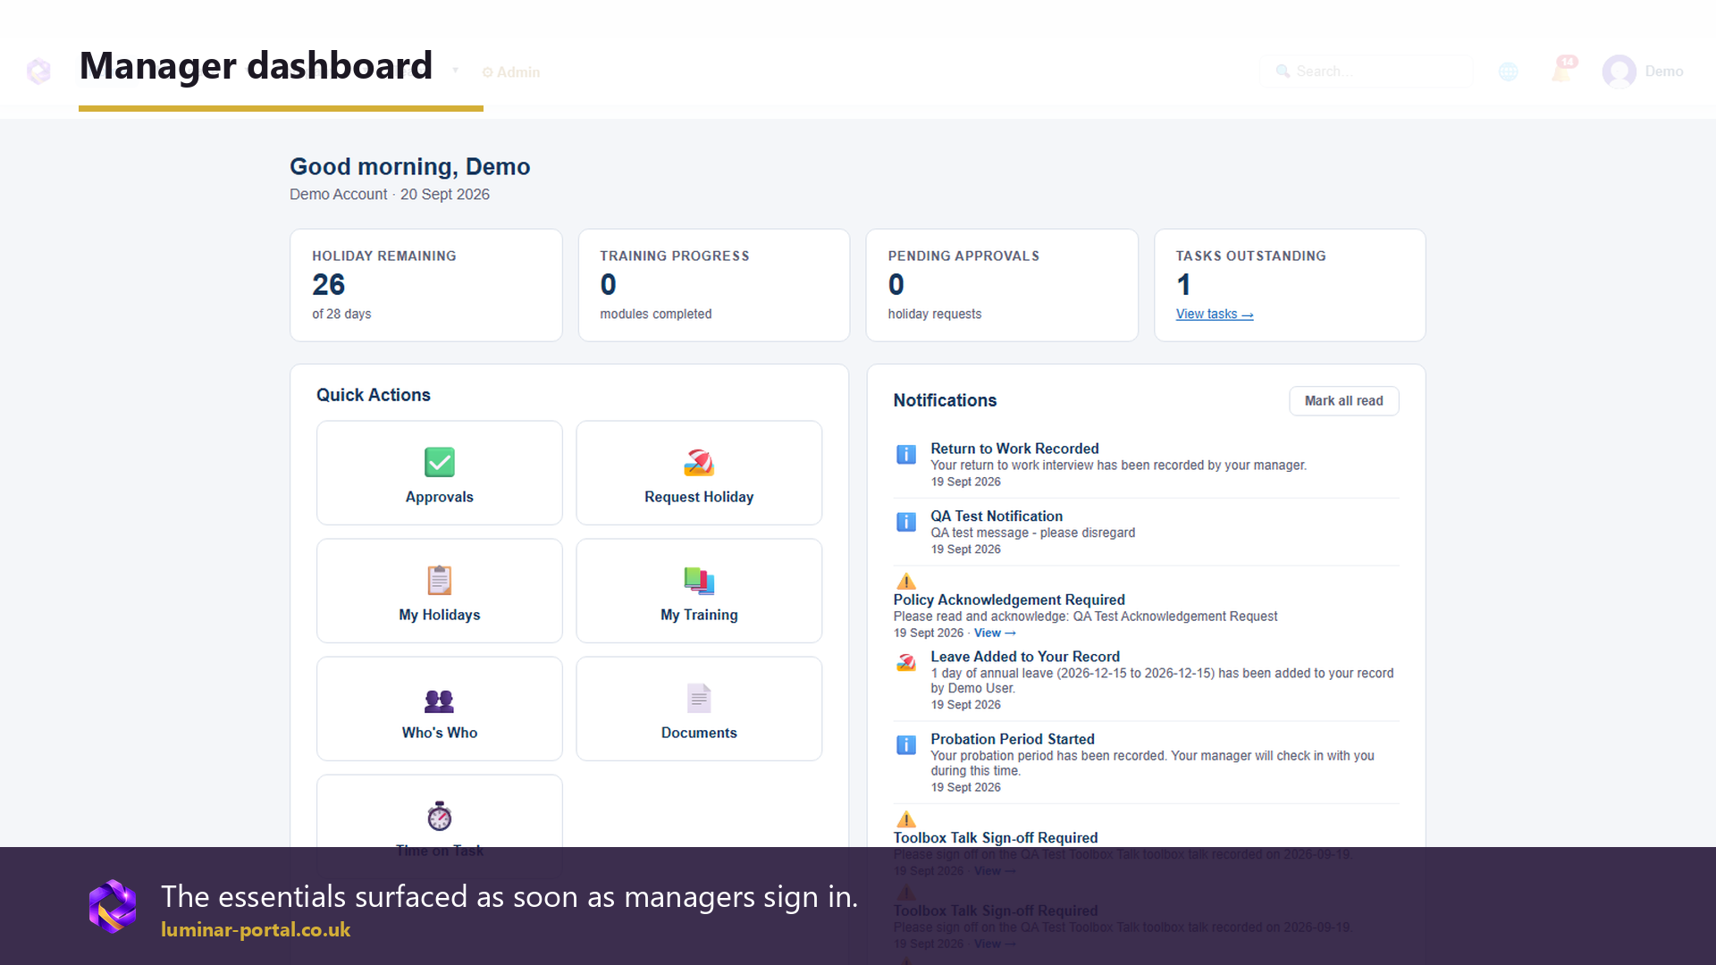Follow the View tasks link
The image size is (1716, 965).
point(1215,315)
